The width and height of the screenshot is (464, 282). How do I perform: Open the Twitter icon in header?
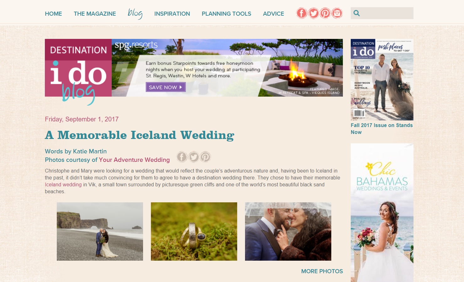coord(313,13)
